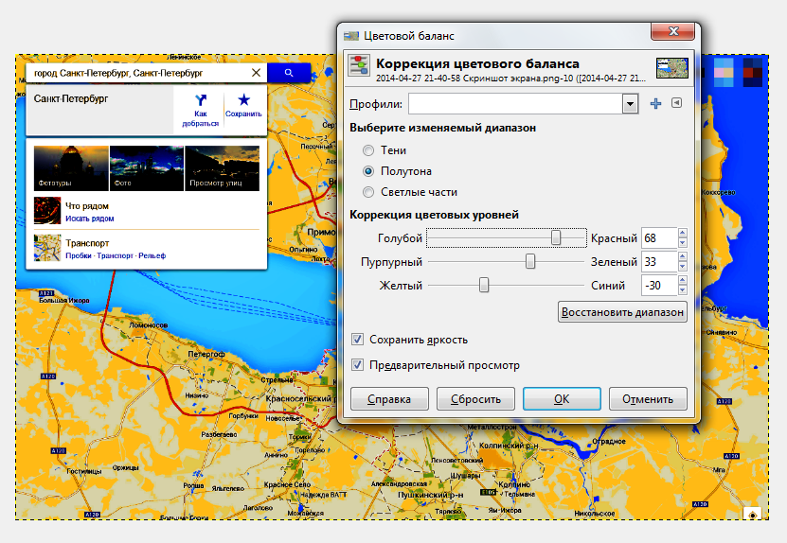Open the Профили dropdown list
The image size is (787, 543).
(x=631, y=104)
